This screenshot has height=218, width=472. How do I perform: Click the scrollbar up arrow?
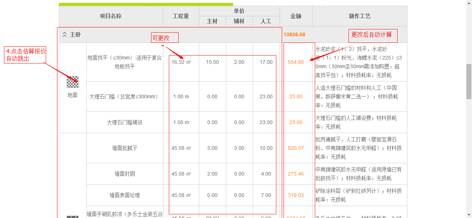coord(469,3)
